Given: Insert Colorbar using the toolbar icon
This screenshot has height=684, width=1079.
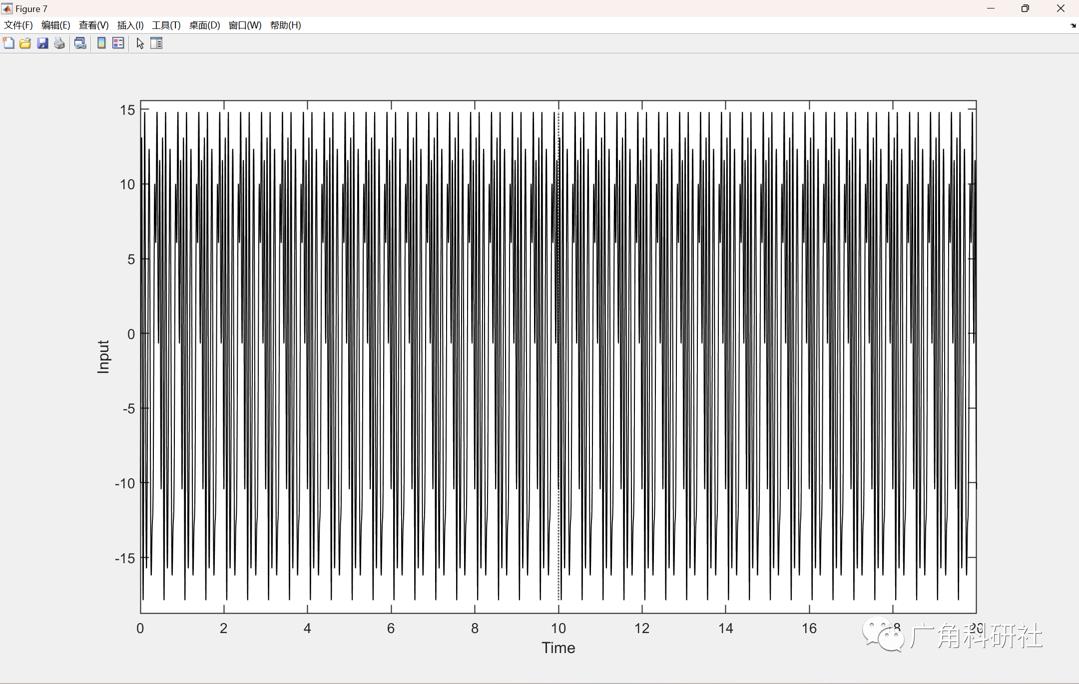Looking at the screenshot, I should pyautogui.click(x=101, y=43).
